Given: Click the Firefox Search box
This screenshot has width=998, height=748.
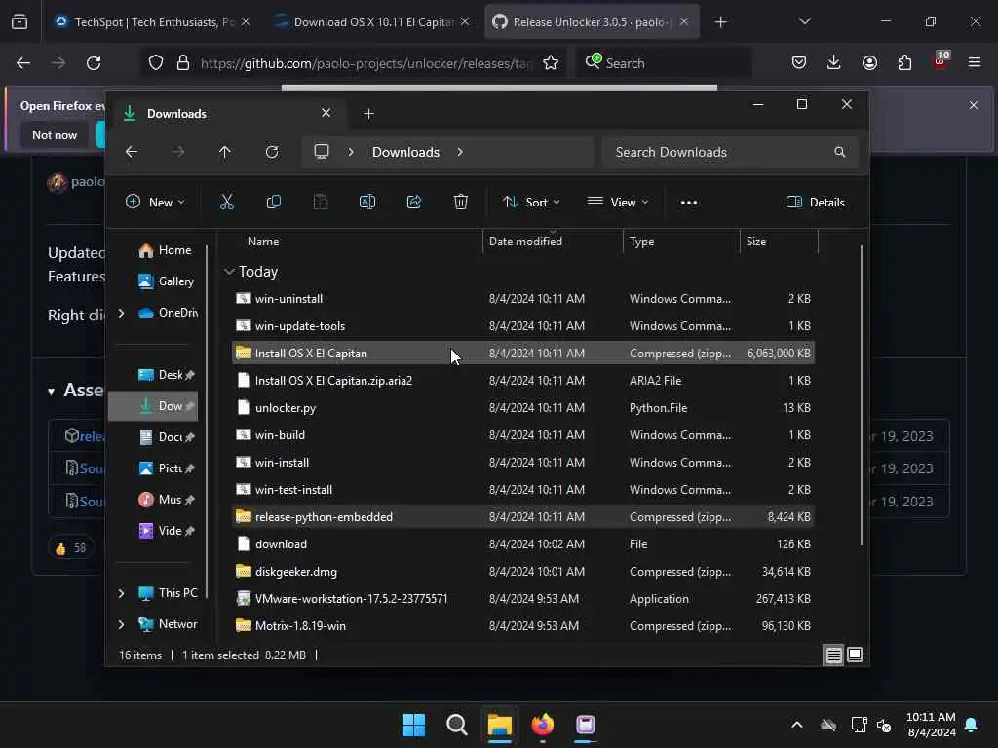Looking at the screenshot, I should pos(663,63).
